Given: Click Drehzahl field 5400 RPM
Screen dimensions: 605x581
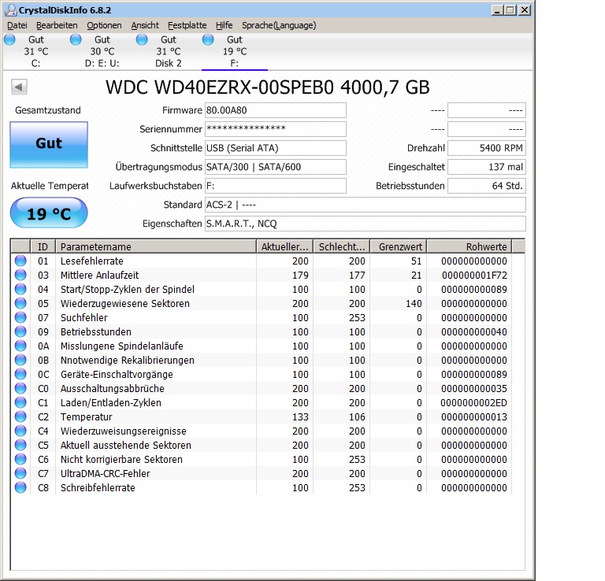Looking at the screenshot, I should (x=487, y=148).
